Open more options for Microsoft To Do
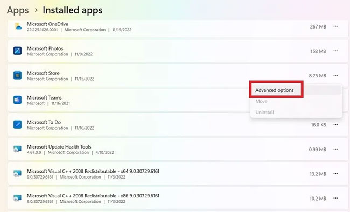The image size is (350, 212). click(335, 124)
